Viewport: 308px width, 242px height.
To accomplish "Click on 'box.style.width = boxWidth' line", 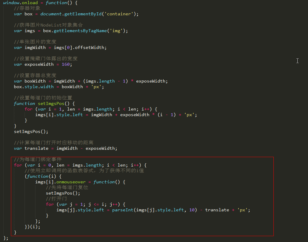I will pos(59,87).
